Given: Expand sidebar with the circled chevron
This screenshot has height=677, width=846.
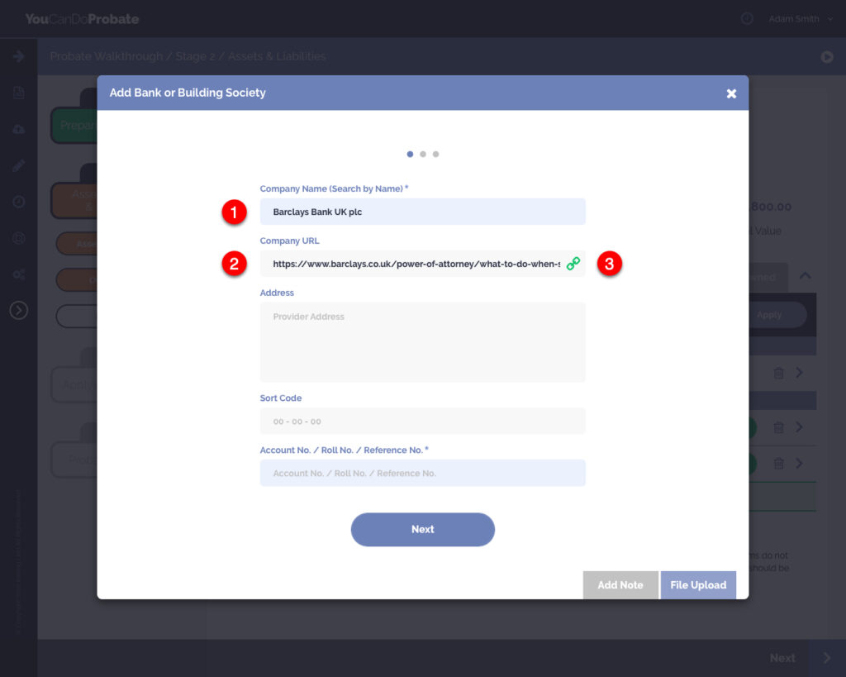Looking at the screenshot, I should 19,310.
